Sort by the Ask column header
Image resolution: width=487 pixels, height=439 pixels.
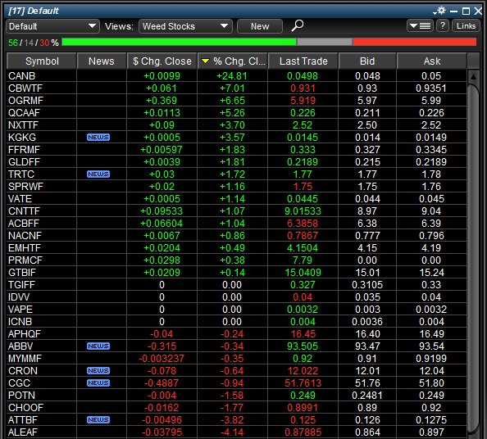(432, 61)
